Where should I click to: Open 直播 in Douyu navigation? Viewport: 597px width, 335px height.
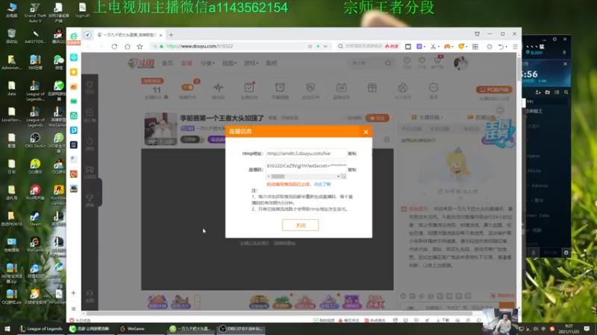[187, 63]
